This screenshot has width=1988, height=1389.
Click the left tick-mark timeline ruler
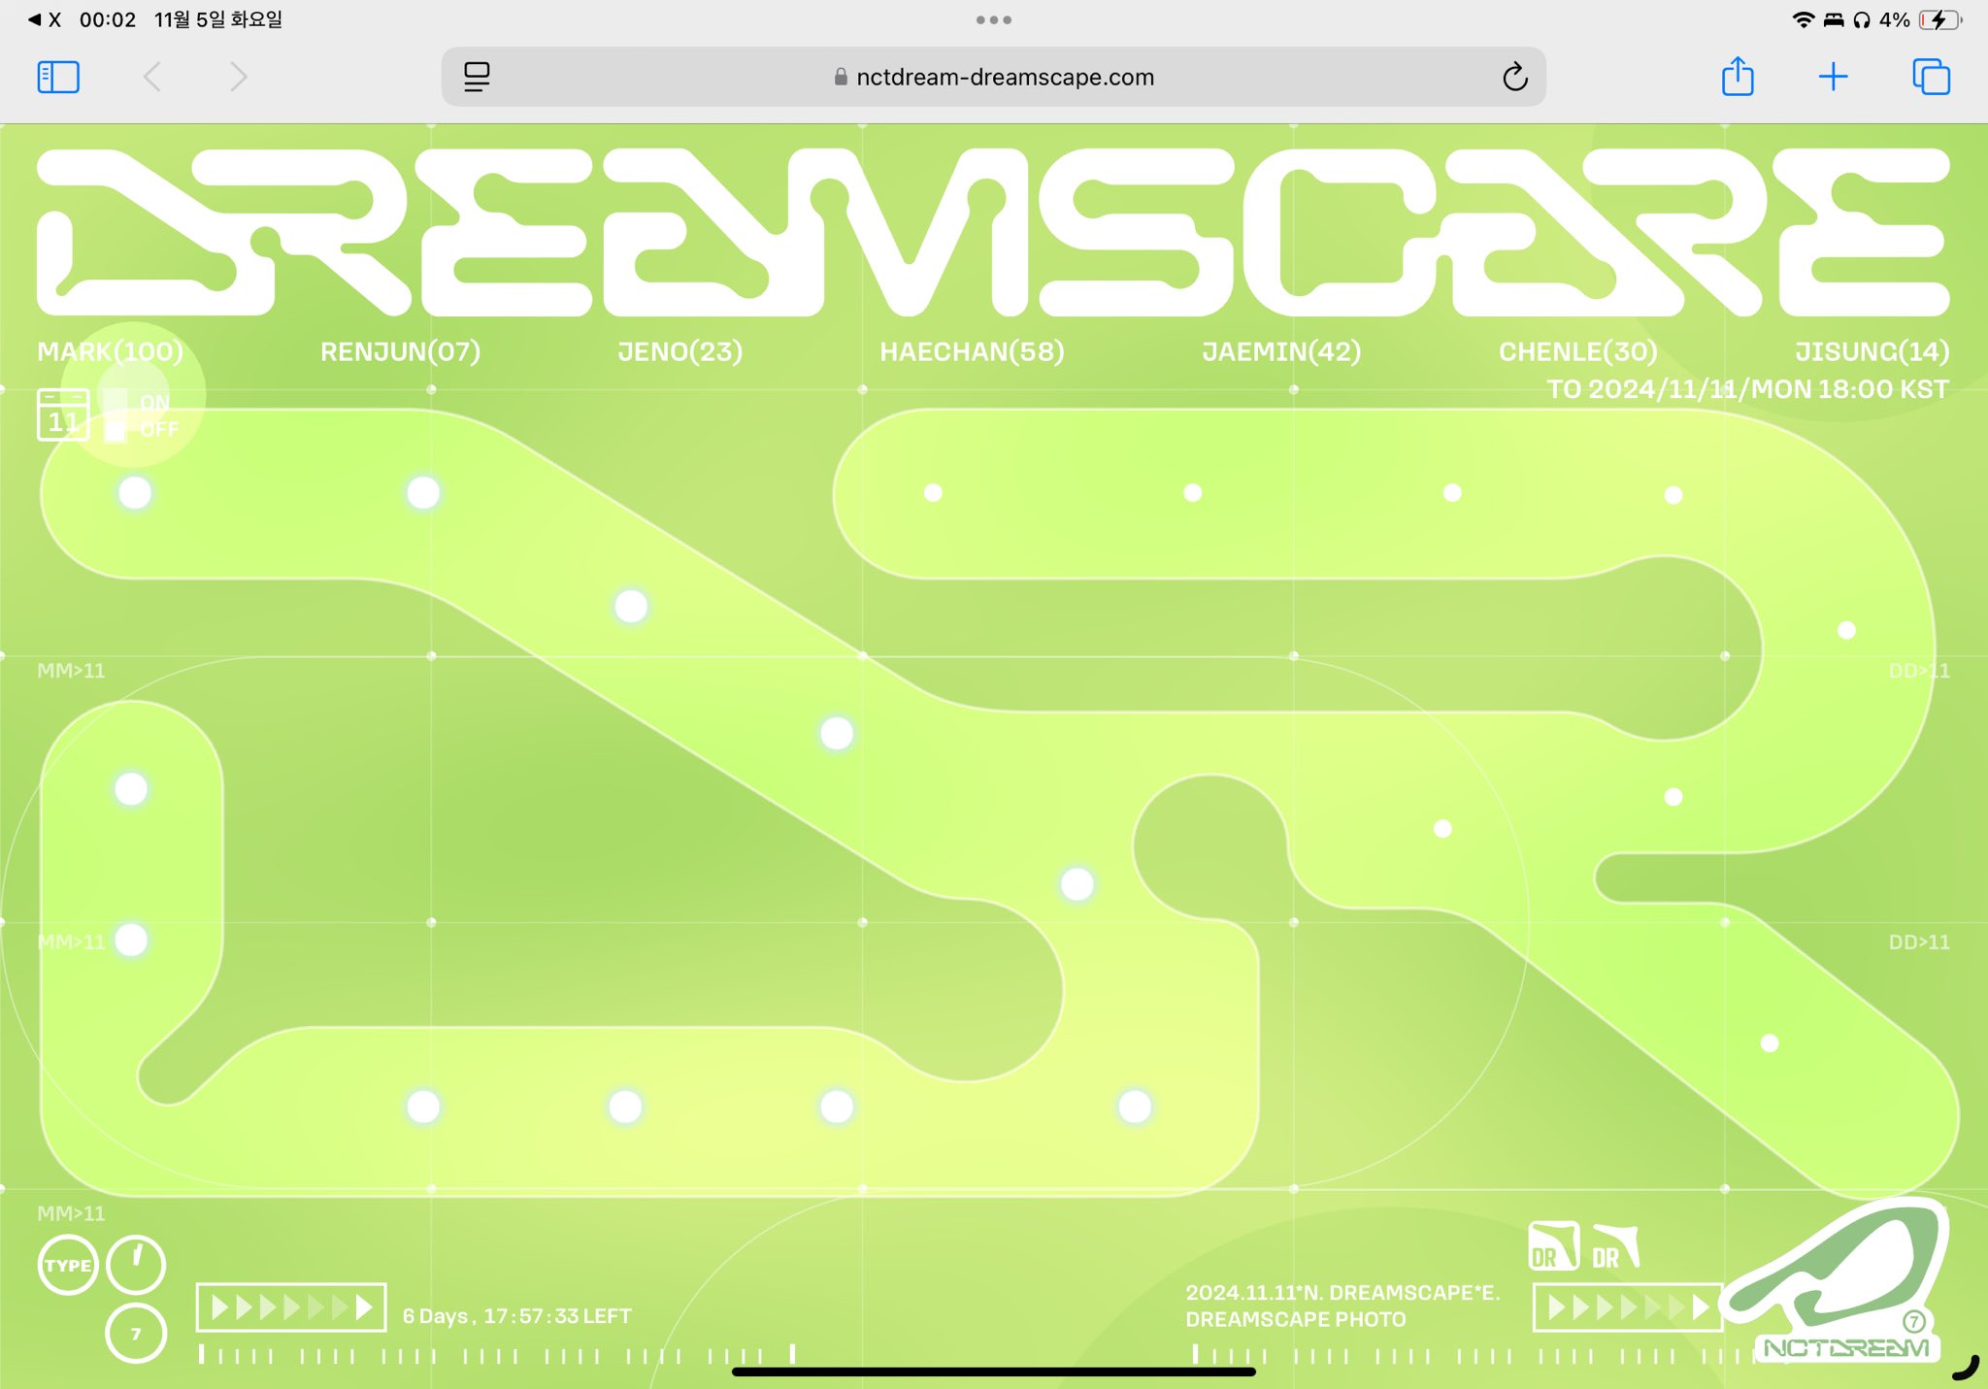click(x=498, y=1355)
